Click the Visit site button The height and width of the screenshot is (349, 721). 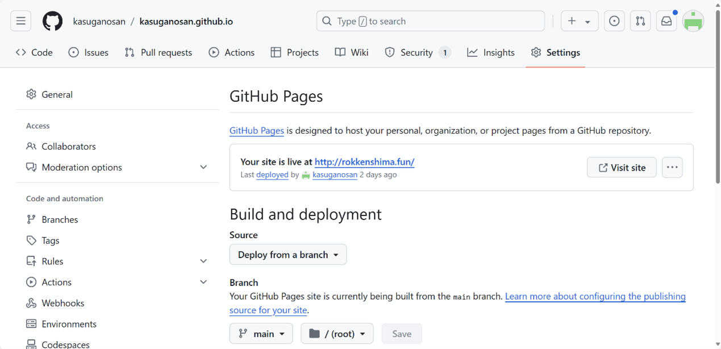tap(622, 168)
